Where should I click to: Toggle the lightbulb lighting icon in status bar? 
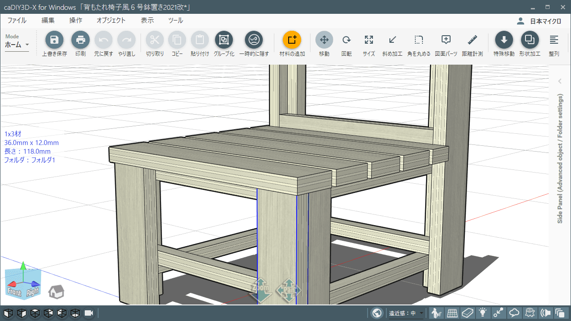[x=483, y=313]
